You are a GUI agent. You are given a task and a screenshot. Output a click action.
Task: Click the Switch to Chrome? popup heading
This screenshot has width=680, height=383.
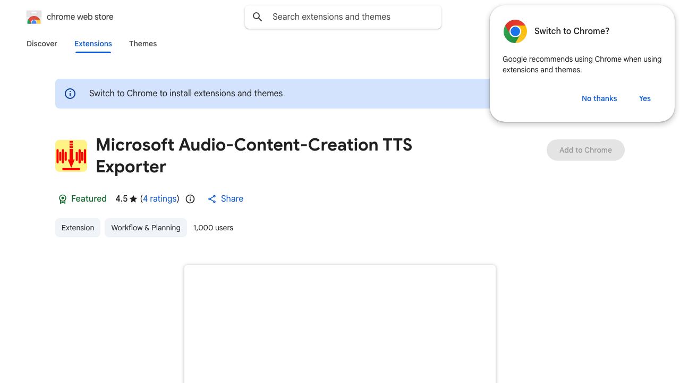[x=572, y=31]
